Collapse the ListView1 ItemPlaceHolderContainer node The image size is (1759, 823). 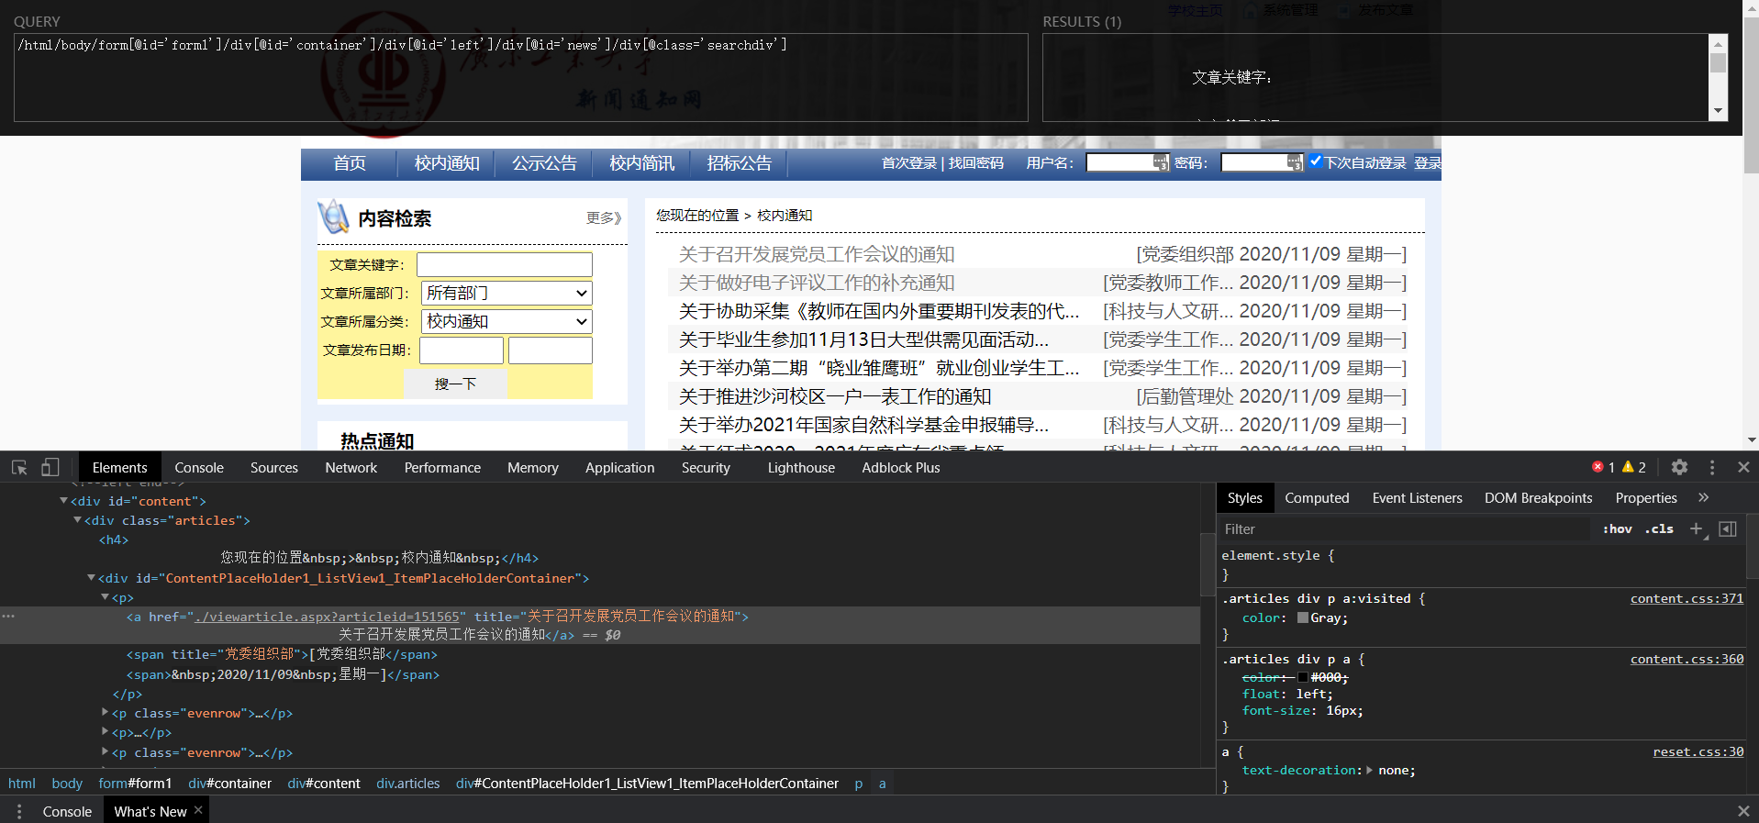[x=92, y=578]
